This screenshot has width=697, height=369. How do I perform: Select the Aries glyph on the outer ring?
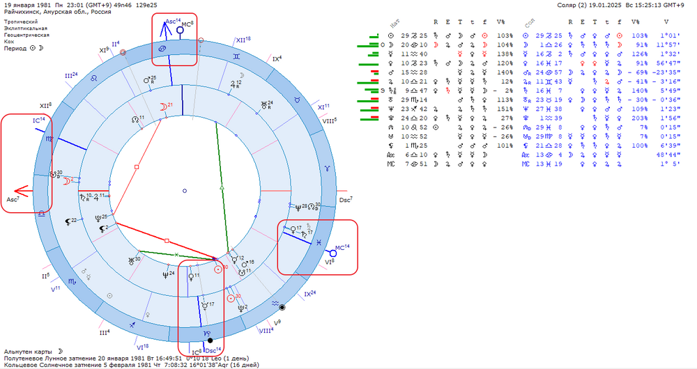pyautogui.click(x=328, y=168)
